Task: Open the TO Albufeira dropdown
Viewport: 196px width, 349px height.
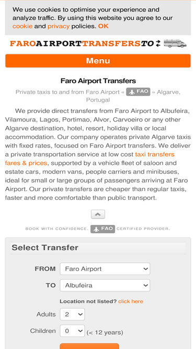Action: pyautogui.click(x=105, y=285)
